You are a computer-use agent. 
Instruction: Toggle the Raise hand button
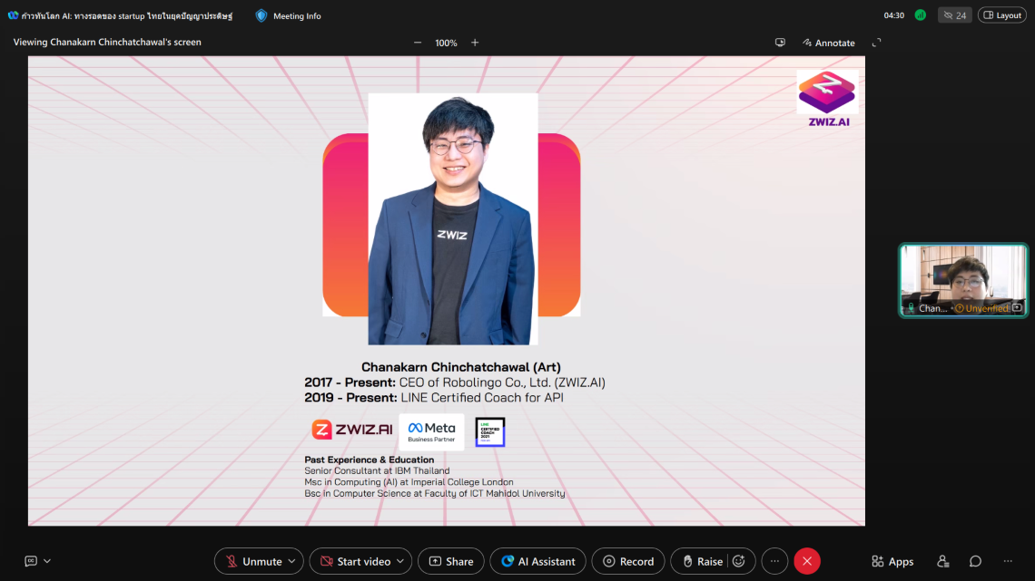pyautogui.click(x=701, y=561)
